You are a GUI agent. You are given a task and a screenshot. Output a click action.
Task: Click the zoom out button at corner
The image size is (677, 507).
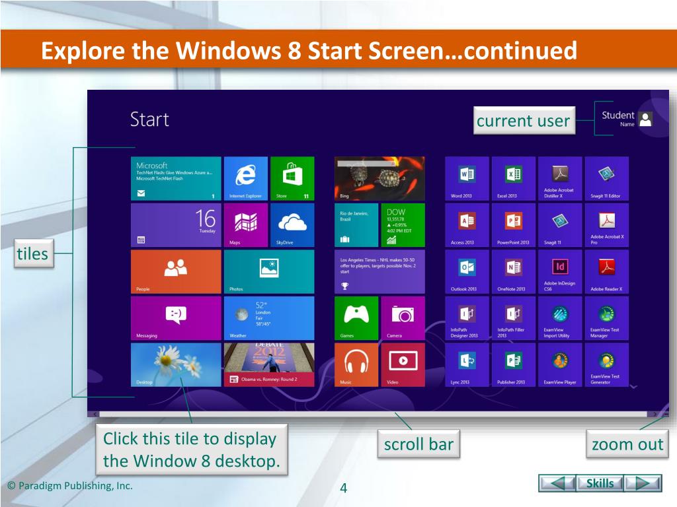point(665,415)
